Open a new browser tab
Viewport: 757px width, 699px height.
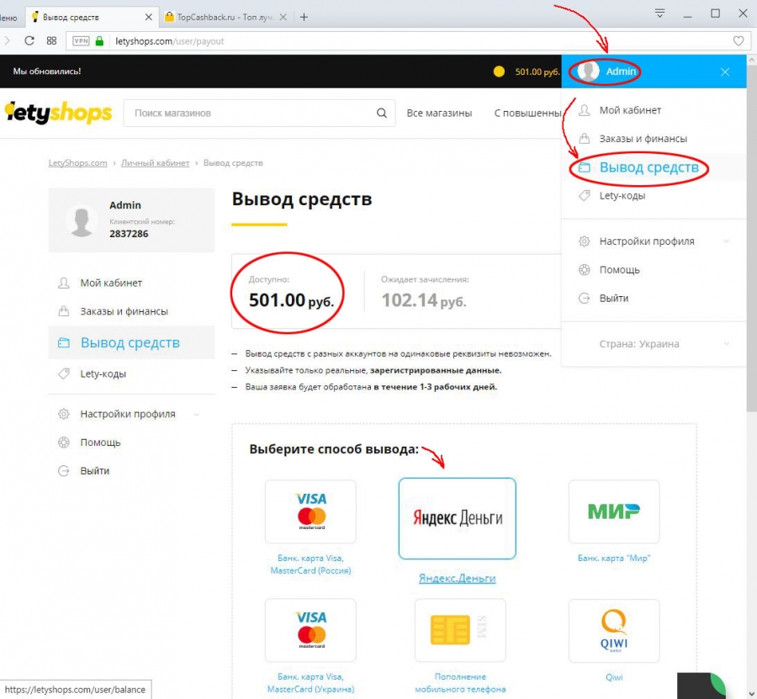click(x=304, y=18)
